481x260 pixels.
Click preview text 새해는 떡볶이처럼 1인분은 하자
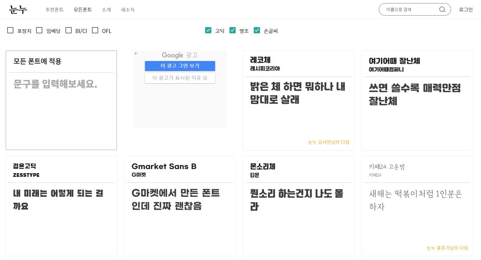[416, 200]
